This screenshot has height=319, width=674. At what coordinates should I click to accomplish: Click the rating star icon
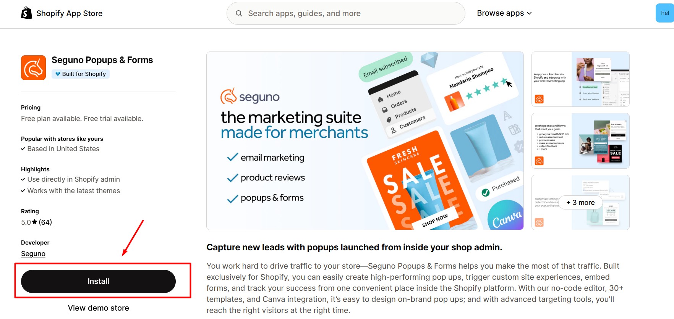coord(35,222)
